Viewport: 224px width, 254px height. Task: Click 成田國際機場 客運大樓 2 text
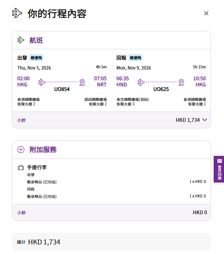click(95, 102)
